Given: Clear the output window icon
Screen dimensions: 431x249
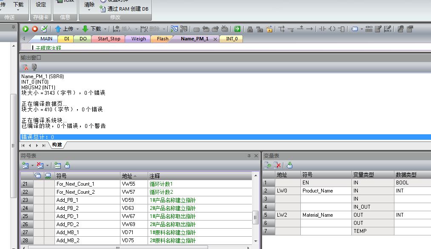Looking at the screenshot, I should [x=25, y=67].
